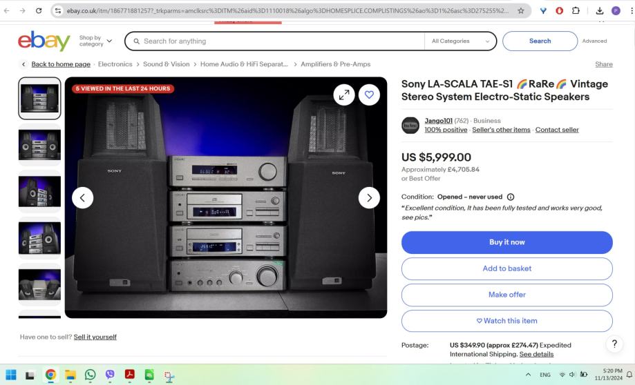Click Add to basket
Screen dimensions: 635x385
[507, 268]
